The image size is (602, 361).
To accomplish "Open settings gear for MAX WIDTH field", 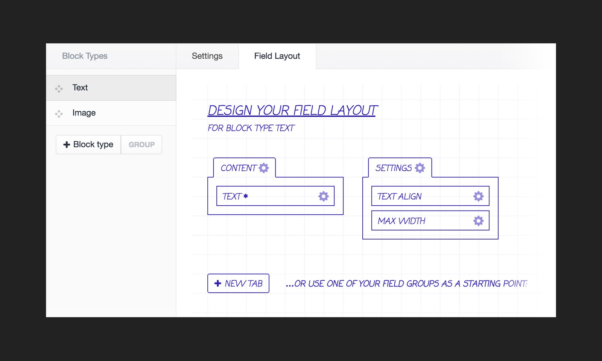I will (478, 221).
